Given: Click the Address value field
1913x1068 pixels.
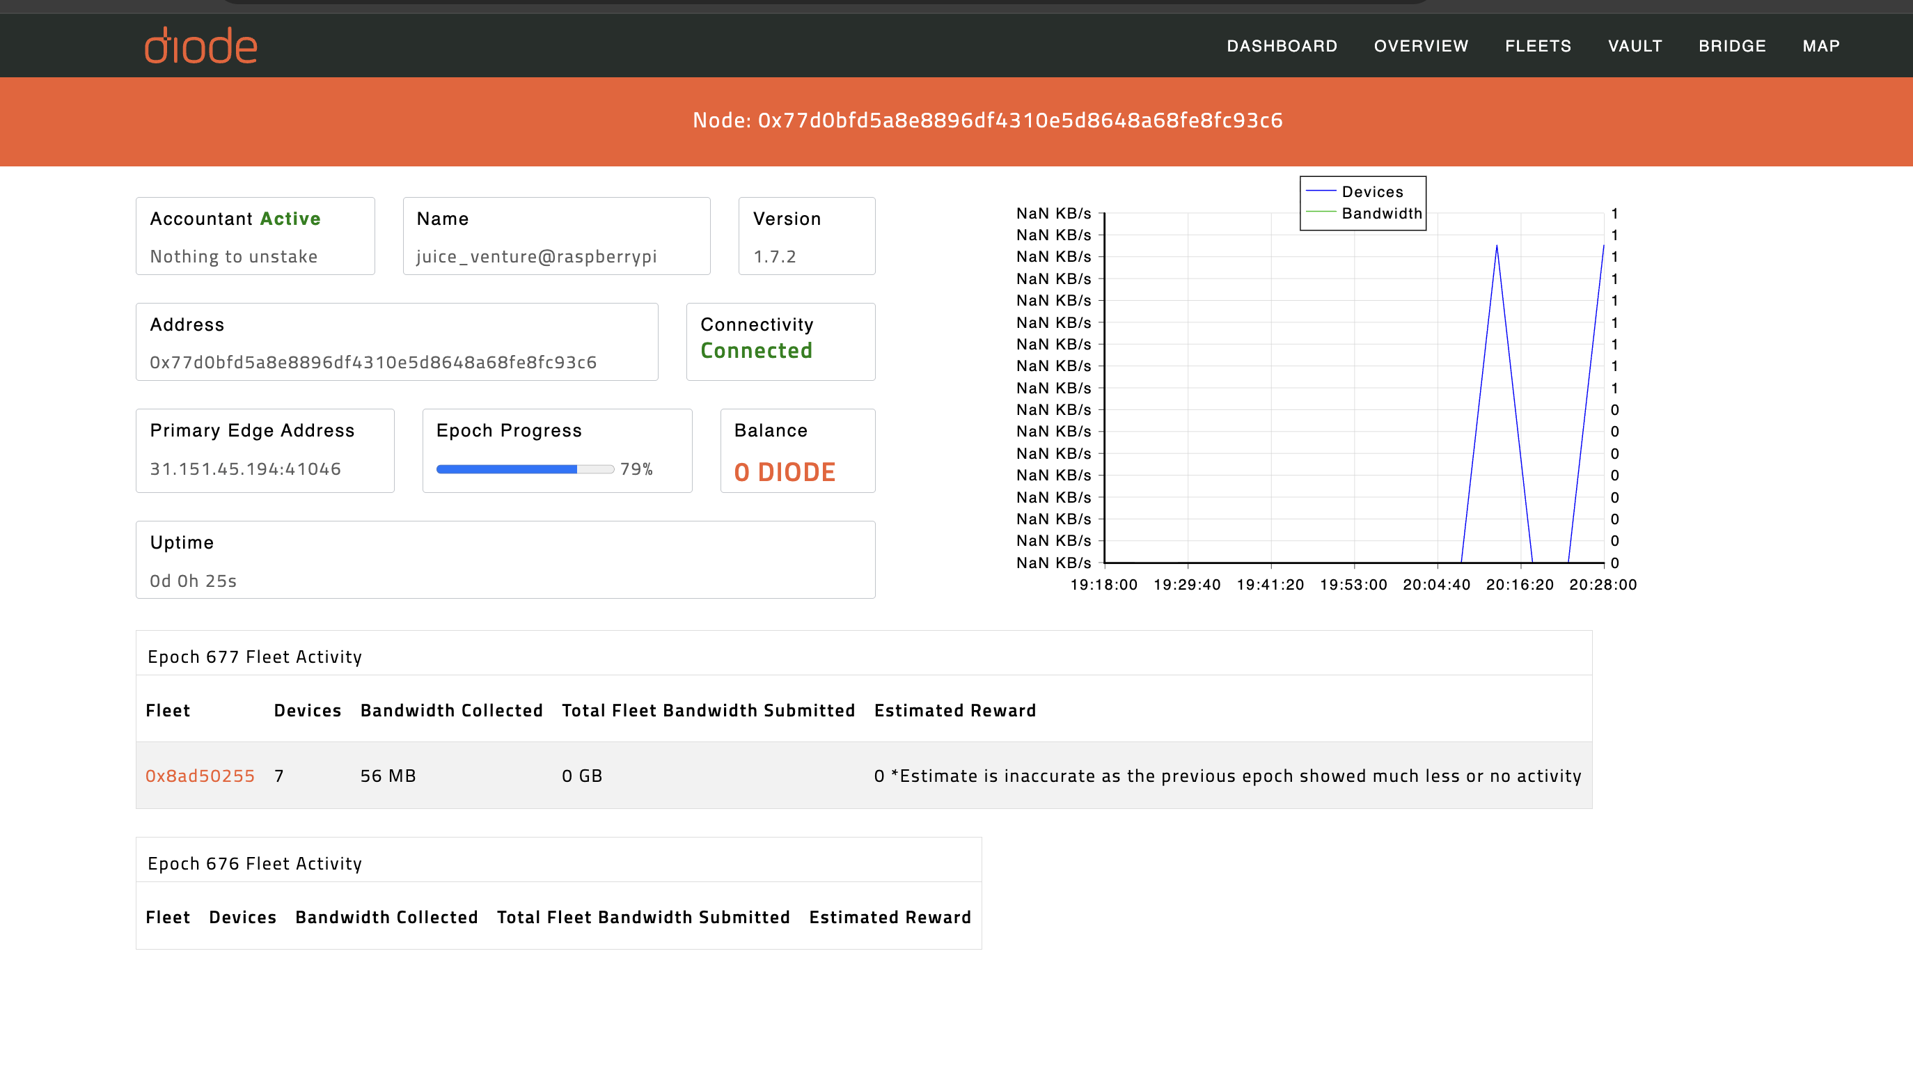Looking at the screenshot, I should (x=373, y=362).
